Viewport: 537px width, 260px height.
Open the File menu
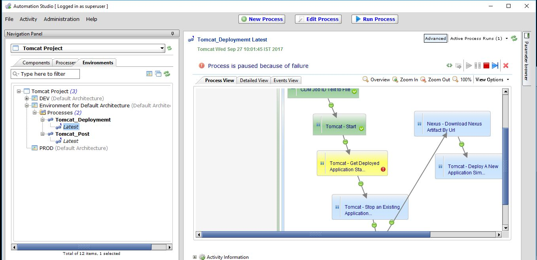tap(9, 19)
